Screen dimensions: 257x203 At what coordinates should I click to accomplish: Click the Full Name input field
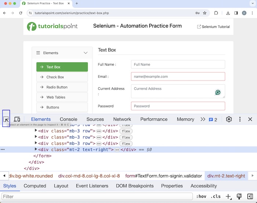tap(178, 64)
